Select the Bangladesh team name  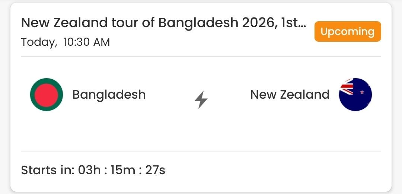[109, 95]
